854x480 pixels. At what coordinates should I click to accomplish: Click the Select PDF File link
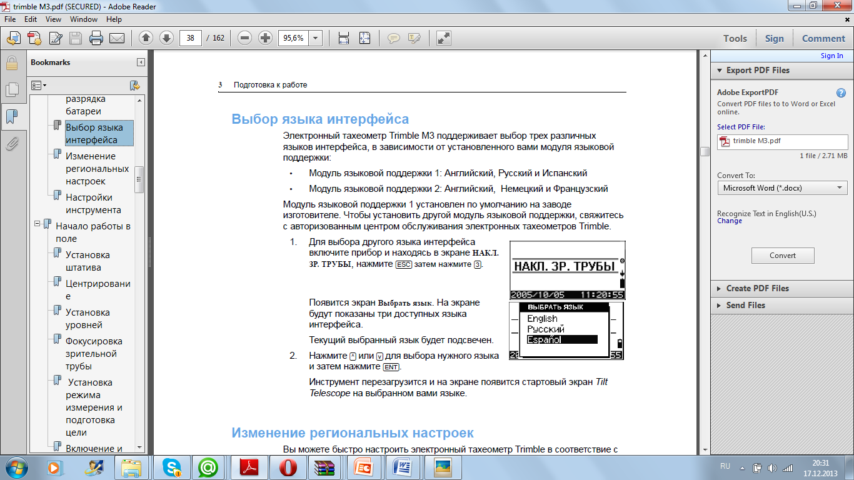(x=741, y=127)
